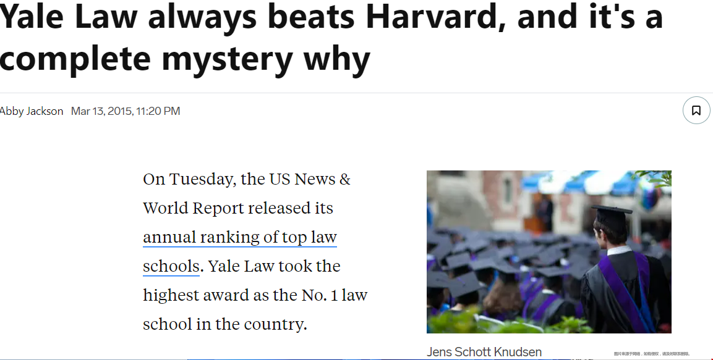The height and width of the screenshot is (360, 713).
Task: Click the text line 'highest award as the No. 1 law'
Action: [x=255, y=296]
